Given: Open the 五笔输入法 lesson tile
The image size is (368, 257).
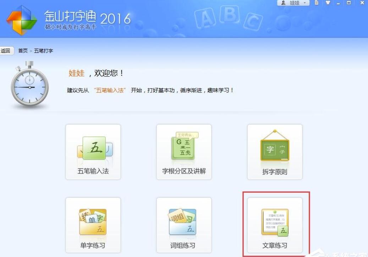Looking at the screenshot, I should pos(93,152).
